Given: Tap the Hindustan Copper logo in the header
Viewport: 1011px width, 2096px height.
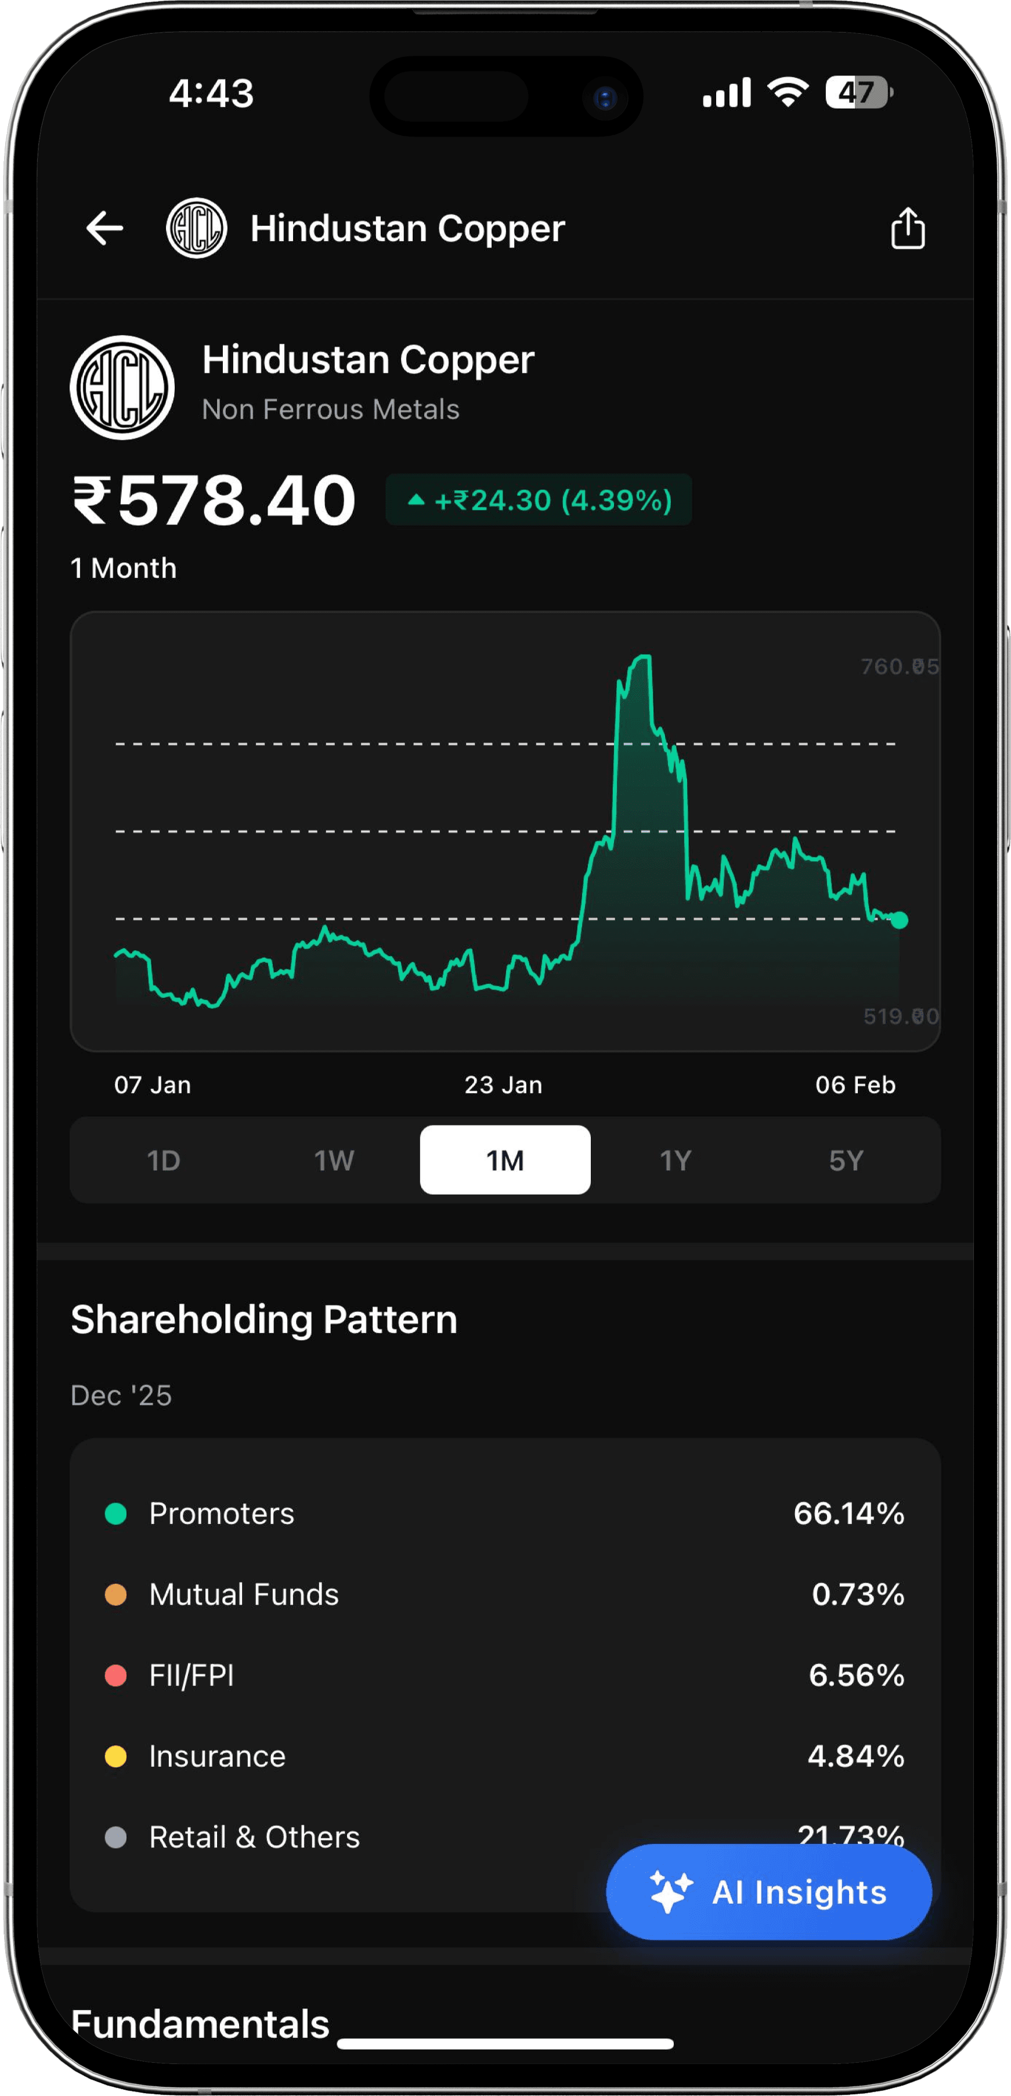Looking at the screenshot, I should click(x=198, y=229).
